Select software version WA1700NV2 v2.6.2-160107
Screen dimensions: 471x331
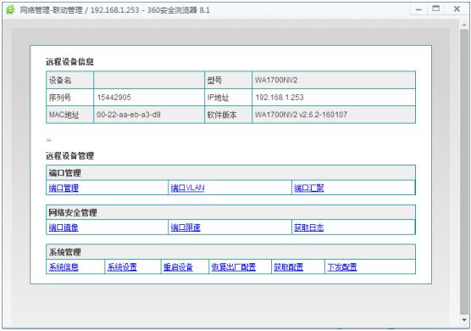tap(301, 115)
